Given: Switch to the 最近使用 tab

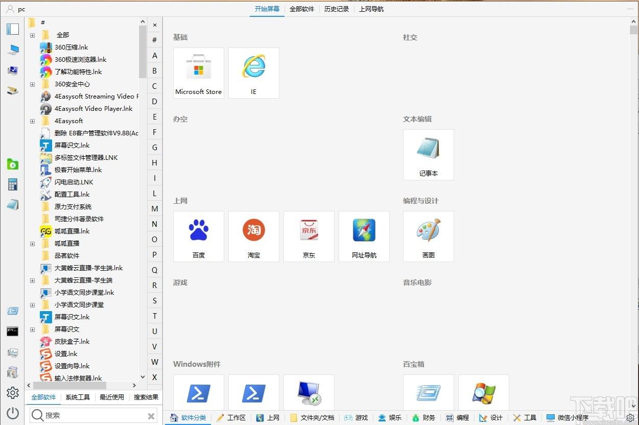Looking at the screenshot, I should [x=112, y=397].
